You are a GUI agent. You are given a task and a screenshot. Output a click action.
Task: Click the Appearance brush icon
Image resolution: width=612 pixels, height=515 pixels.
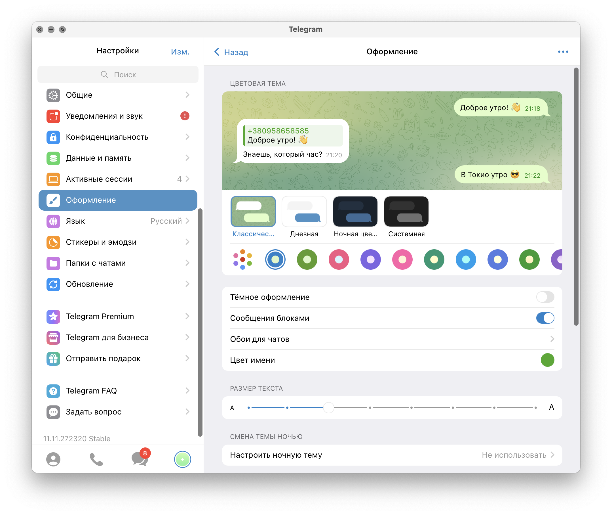pos(53,200)
